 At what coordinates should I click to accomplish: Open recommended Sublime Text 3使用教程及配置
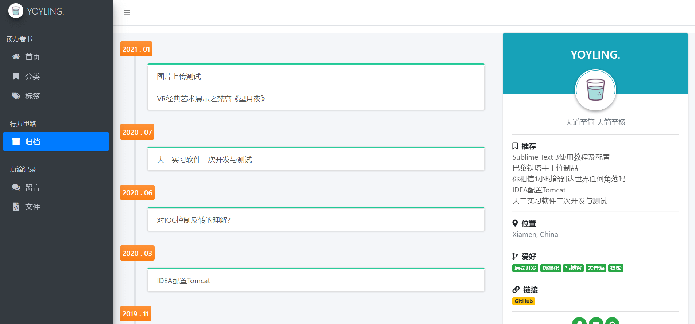coord(561,157)
